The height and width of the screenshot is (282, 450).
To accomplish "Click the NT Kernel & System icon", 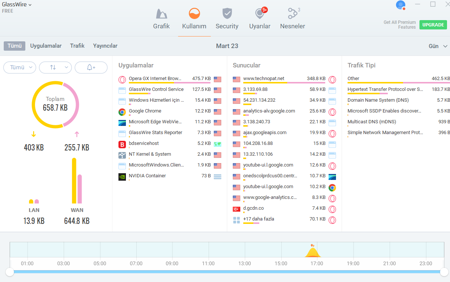I will click(x=122, y=155).
